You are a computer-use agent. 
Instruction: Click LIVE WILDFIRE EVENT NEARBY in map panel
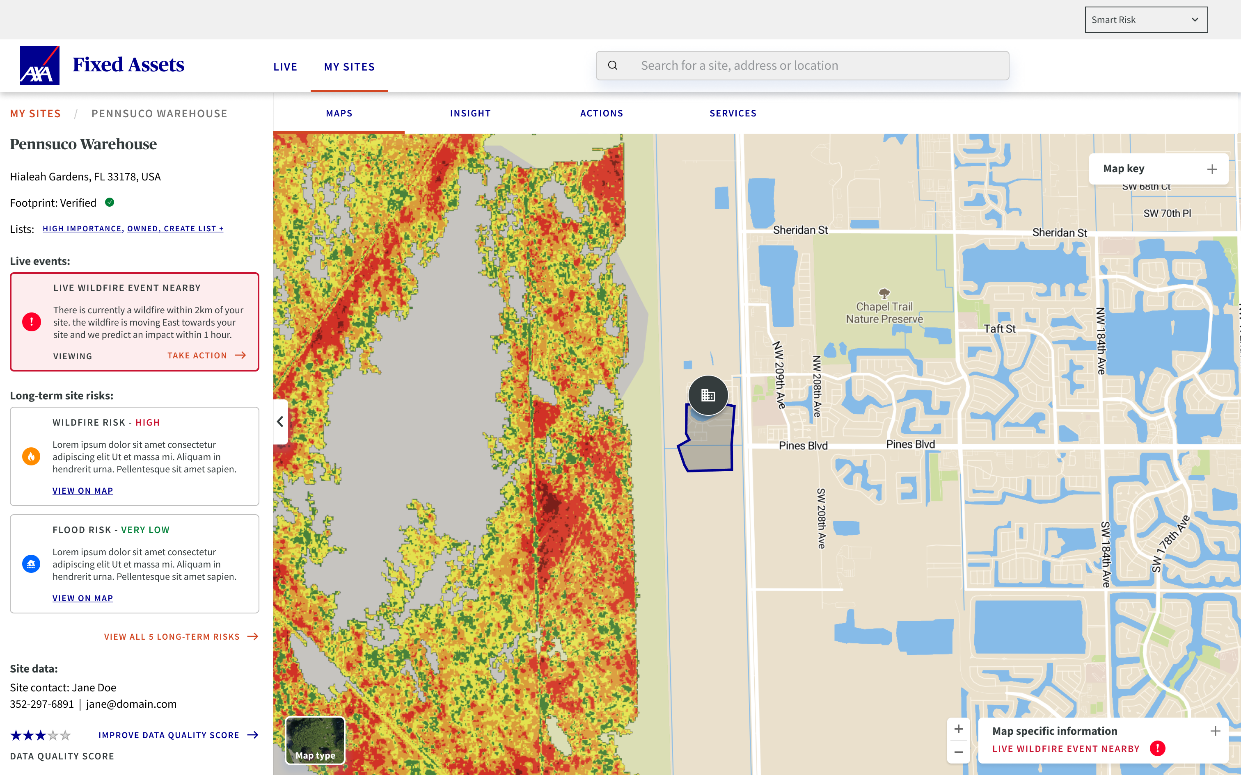click(1066, 749)
